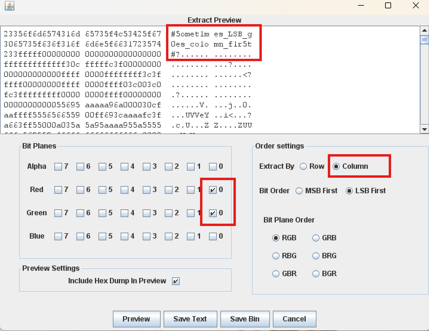Select GBR bit plane order
The height and width of the screenshot is (331, 429).
(276, 274)
